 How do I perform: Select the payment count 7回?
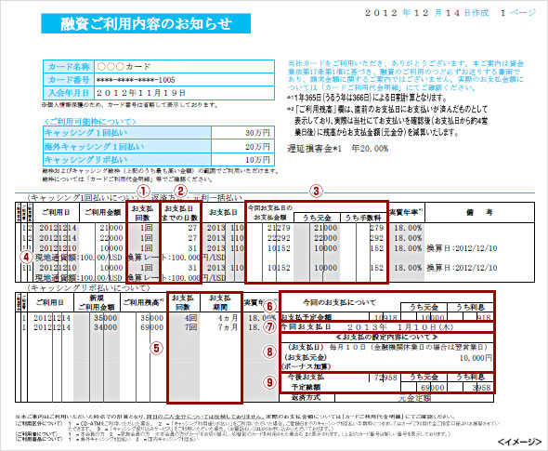(x=190, y=327)
